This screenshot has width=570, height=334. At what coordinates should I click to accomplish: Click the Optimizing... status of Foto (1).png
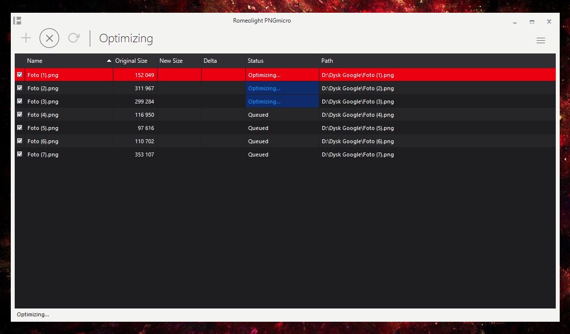(x=264, y=75)
